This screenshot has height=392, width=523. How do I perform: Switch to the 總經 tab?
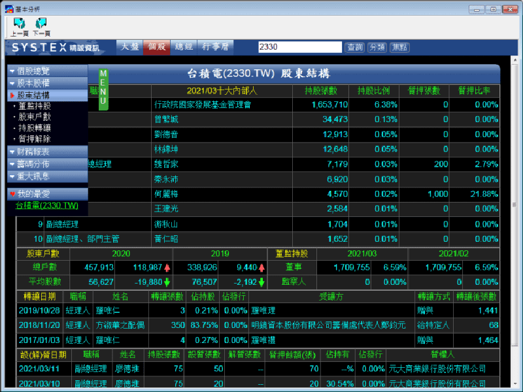click(184, 47)
